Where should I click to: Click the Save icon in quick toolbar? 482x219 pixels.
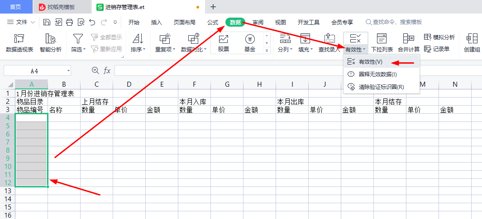pos(47,22)
